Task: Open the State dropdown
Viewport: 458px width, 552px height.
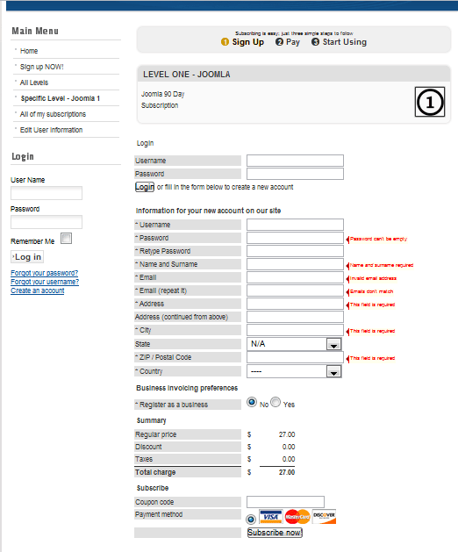Action: pos(294,344)
